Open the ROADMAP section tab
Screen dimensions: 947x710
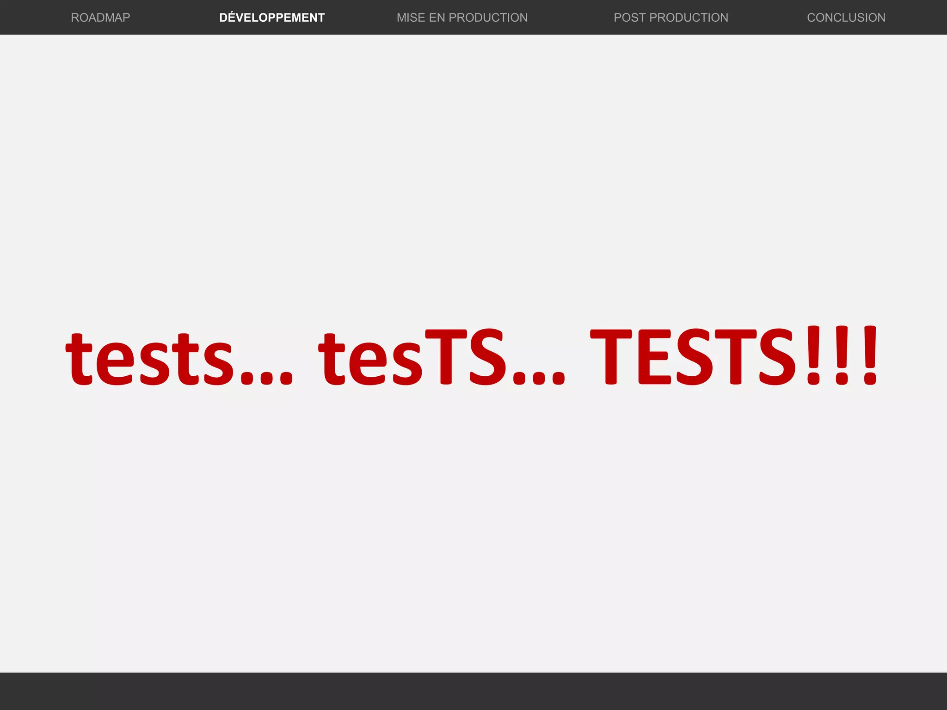[x=100, y=18]
